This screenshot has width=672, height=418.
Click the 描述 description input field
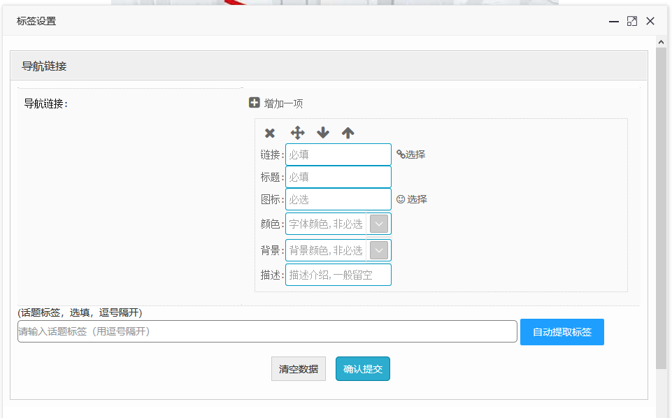tap(338, 275)
